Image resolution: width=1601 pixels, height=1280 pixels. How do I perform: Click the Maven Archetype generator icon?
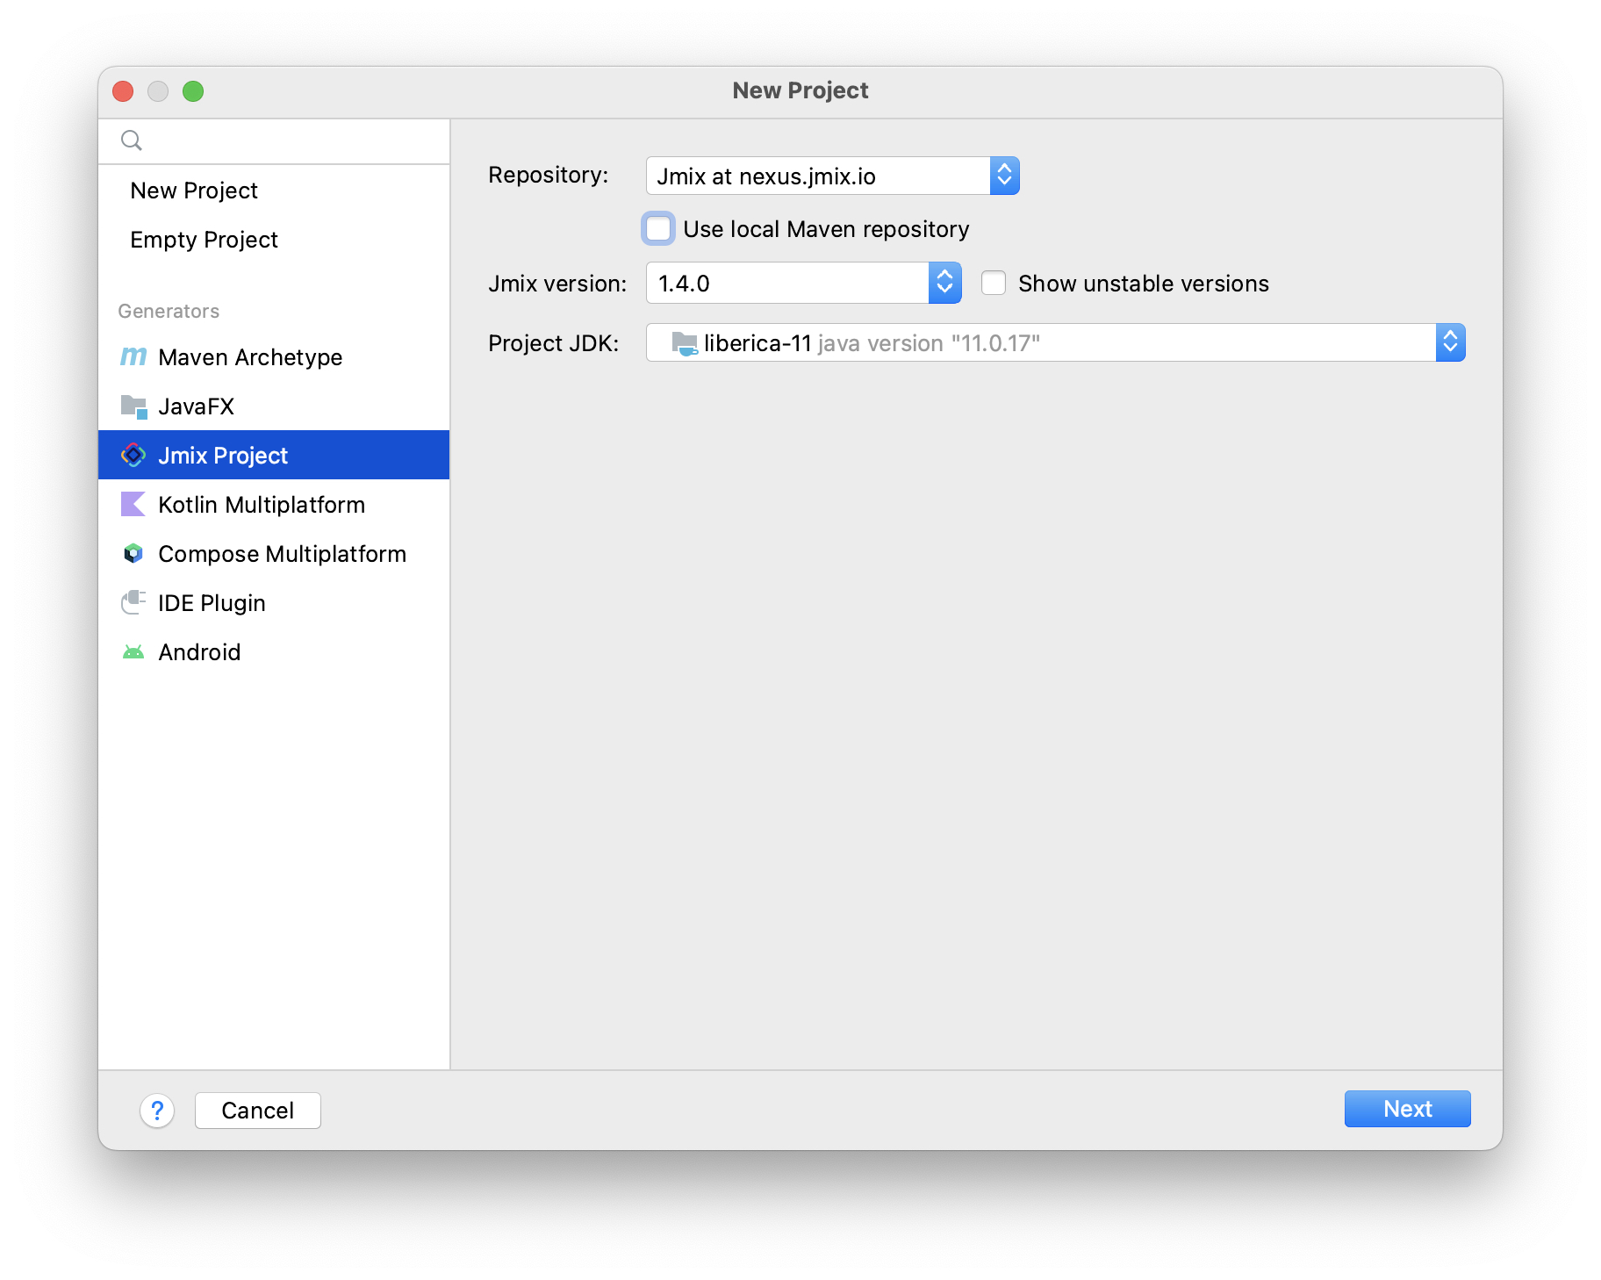[x=133, y=356]
